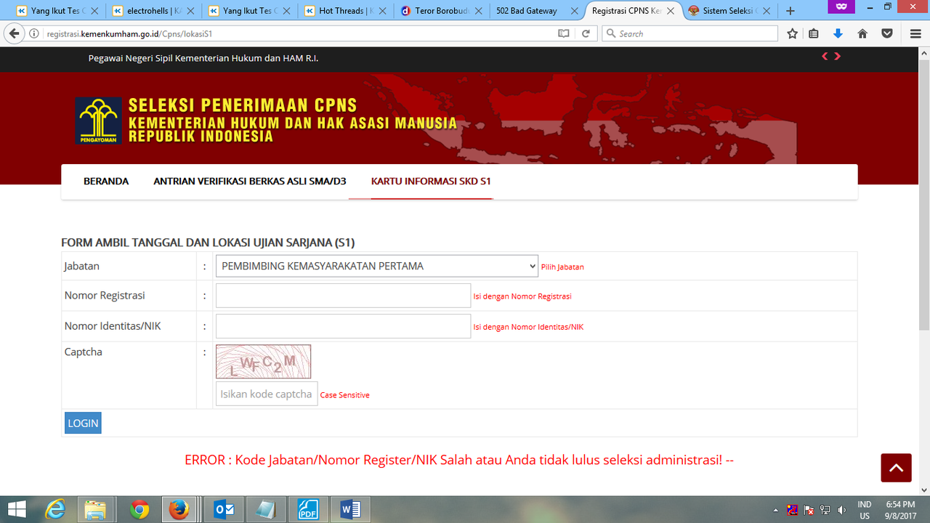Click the 'FORM AMBIL TANGGAL DAN LOKASI UJIAN' heading
The width and height of the screenshot is (930, 523).
coord(208,243)
